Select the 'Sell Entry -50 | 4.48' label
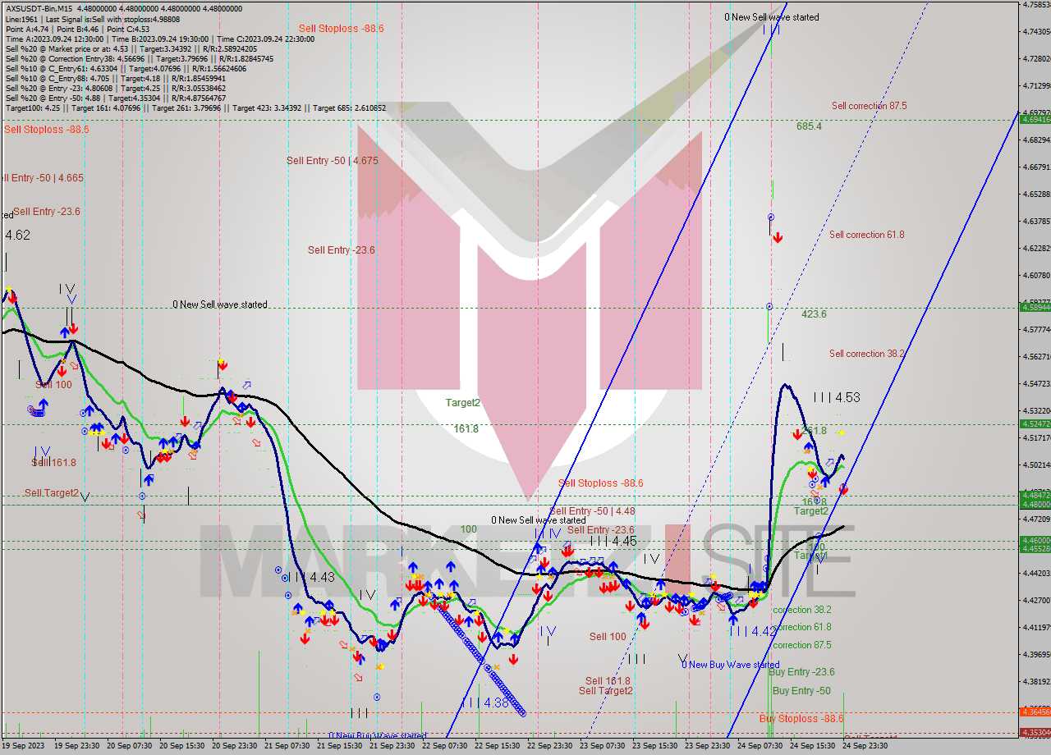The height and width of the screenshot is (755, 1051). point(592,511)
